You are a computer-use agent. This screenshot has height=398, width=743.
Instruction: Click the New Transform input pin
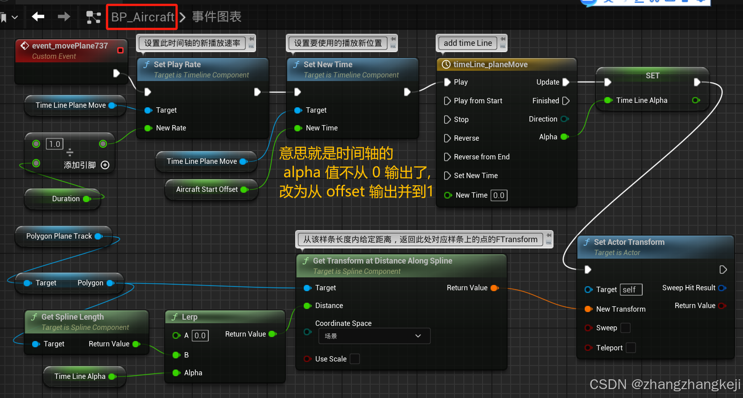coord(589,309)
